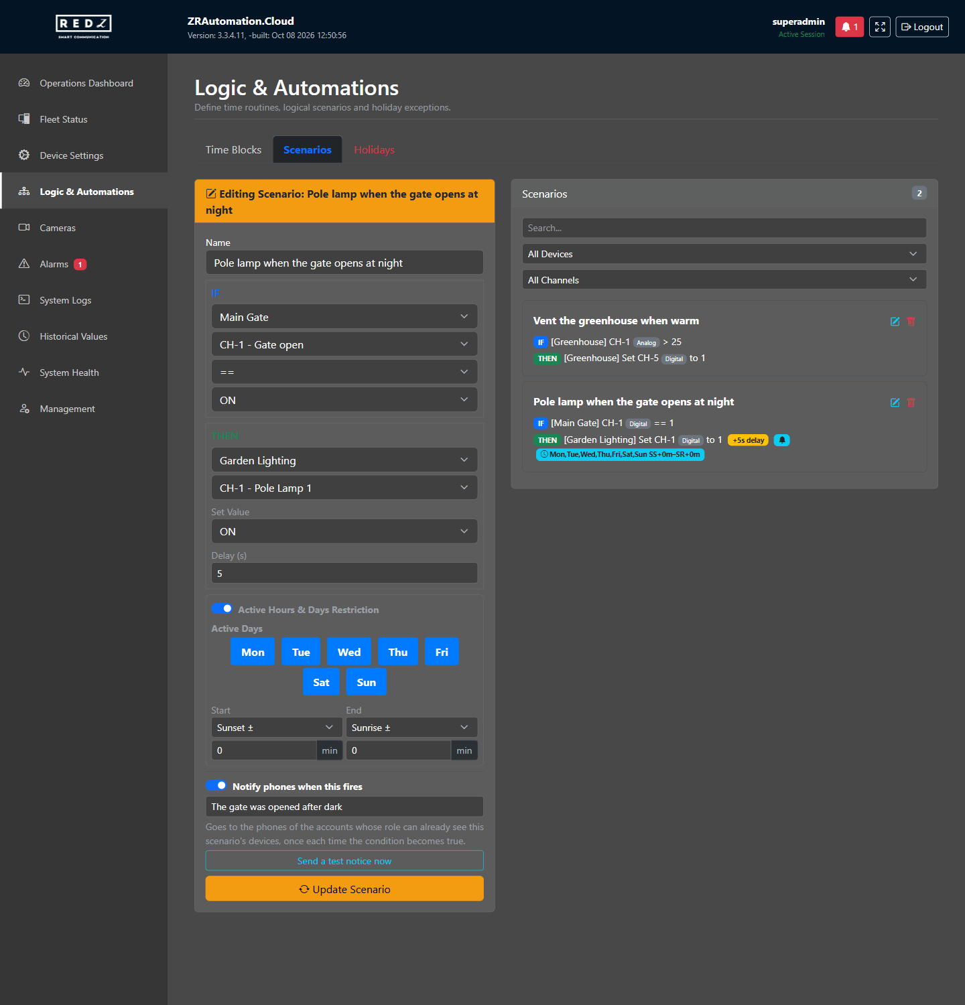Image resolution: width=965 pixels, height=1005 pixels.
Task: Click the cyan notification bell badge
Action: (x=782, y=440)
